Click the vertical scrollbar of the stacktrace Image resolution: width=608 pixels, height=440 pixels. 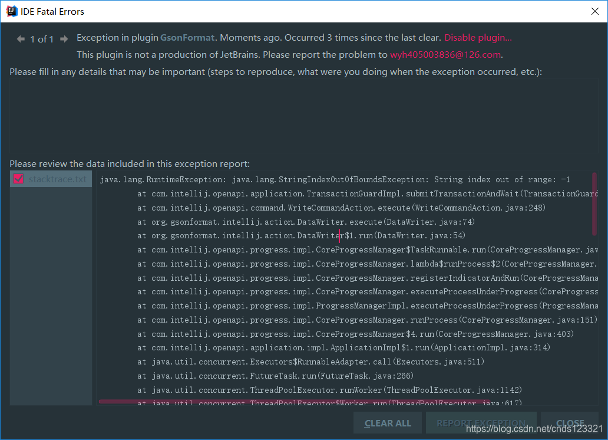tap(594, 204)
